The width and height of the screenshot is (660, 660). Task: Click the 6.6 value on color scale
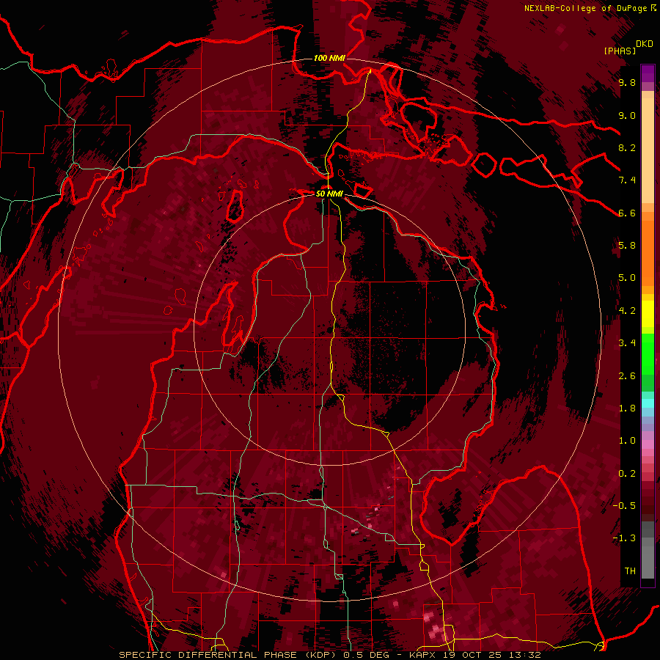tap(627, 213)
